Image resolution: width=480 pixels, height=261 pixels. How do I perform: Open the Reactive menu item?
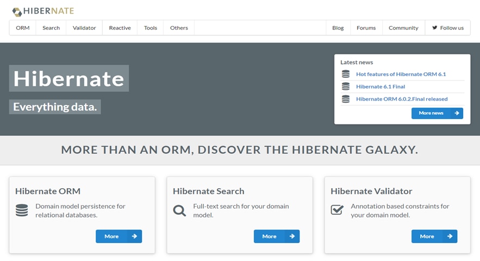[120, 28]
